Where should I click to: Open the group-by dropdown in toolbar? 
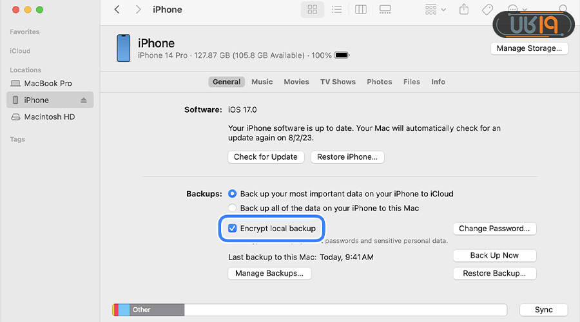click(435, 10)
